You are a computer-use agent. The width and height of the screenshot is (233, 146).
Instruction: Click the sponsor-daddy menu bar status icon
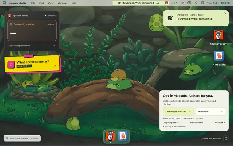(166, 3)
